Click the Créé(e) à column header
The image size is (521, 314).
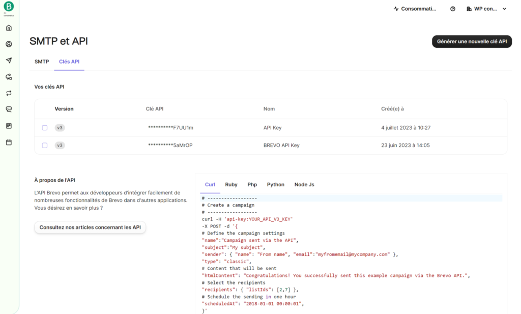[392, 109]
